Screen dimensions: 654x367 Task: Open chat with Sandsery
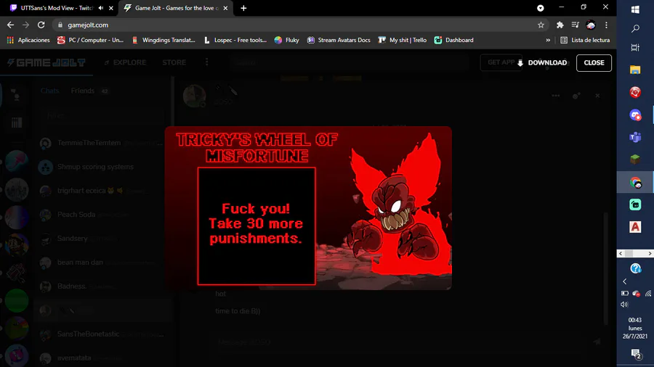click(103, 239)
